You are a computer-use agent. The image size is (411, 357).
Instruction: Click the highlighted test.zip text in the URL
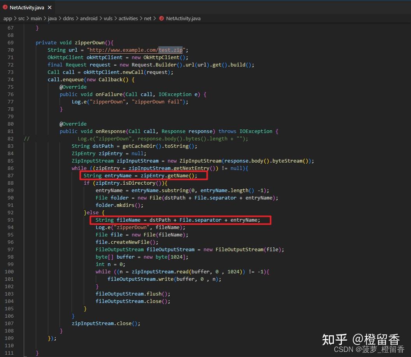[x=170, y=50]
